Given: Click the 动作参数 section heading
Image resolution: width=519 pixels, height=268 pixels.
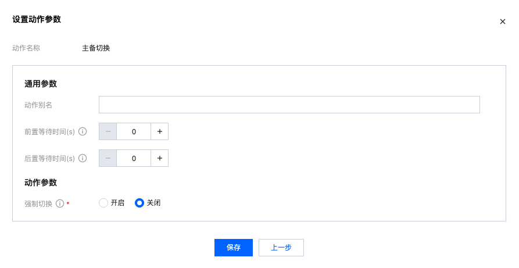Looking at the screenshot, I should [41, 183].
